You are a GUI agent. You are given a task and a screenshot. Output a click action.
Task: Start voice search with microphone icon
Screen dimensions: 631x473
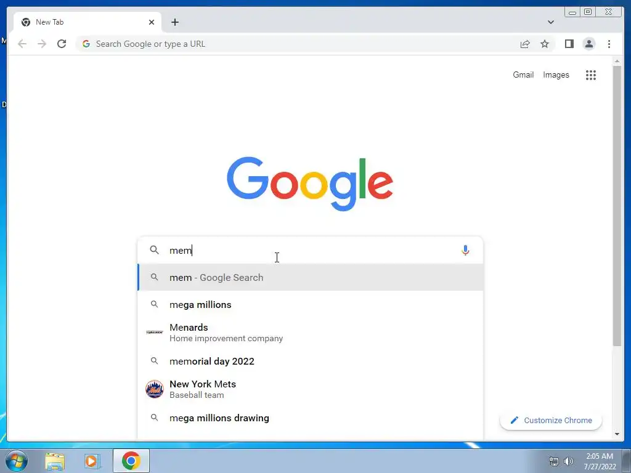pos(465,250)
